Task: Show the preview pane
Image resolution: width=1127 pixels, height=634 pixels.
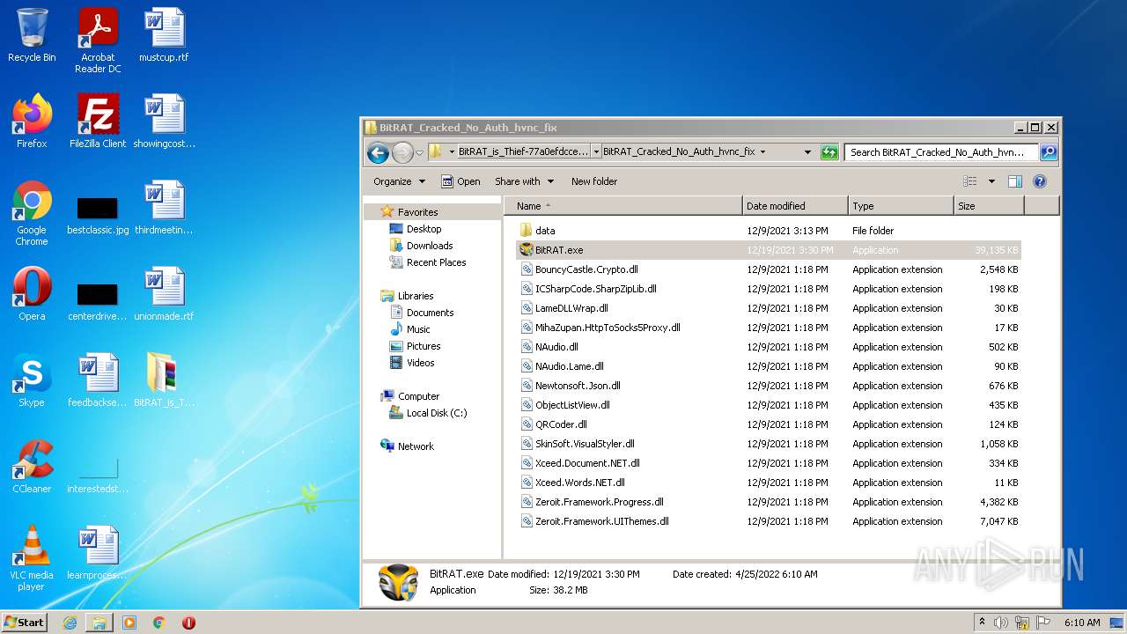Action: coord(1014,181)
